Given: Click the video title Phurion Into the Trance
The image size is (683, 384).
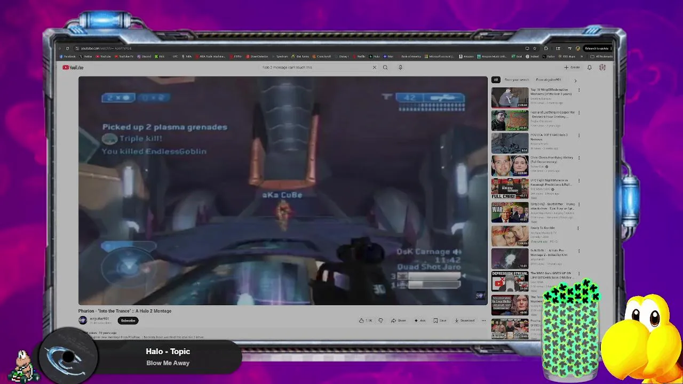Looking at the screenshot, I should coord(125,311).
